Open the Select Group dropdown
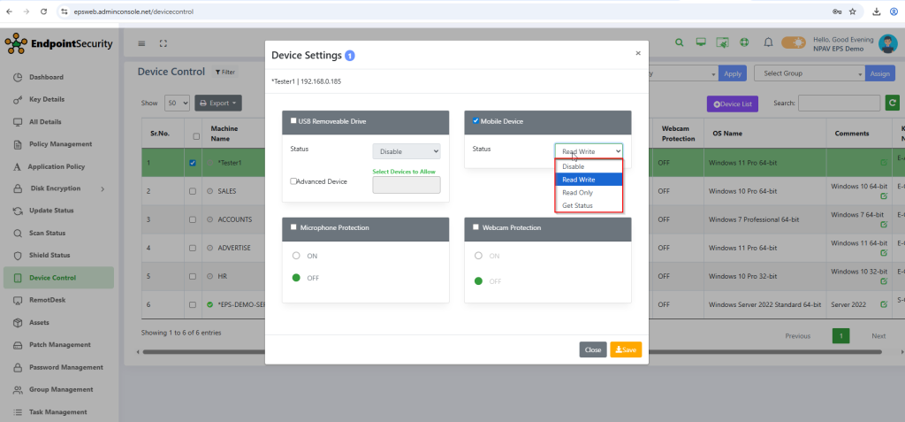Viewport: 905px width, 422px height. (x=807, y=73)
